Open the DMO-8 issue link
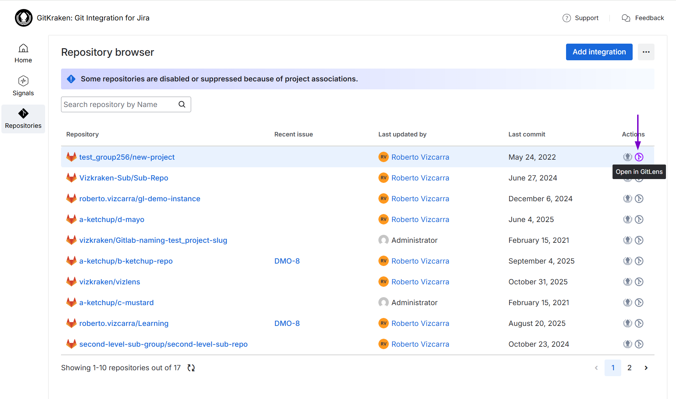676x399 pixels. click(287, 260)
